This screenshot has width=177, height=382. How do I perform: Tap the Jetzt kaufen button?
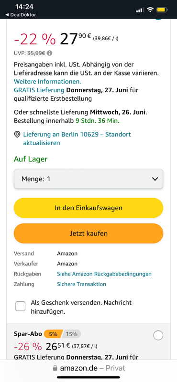88,233
